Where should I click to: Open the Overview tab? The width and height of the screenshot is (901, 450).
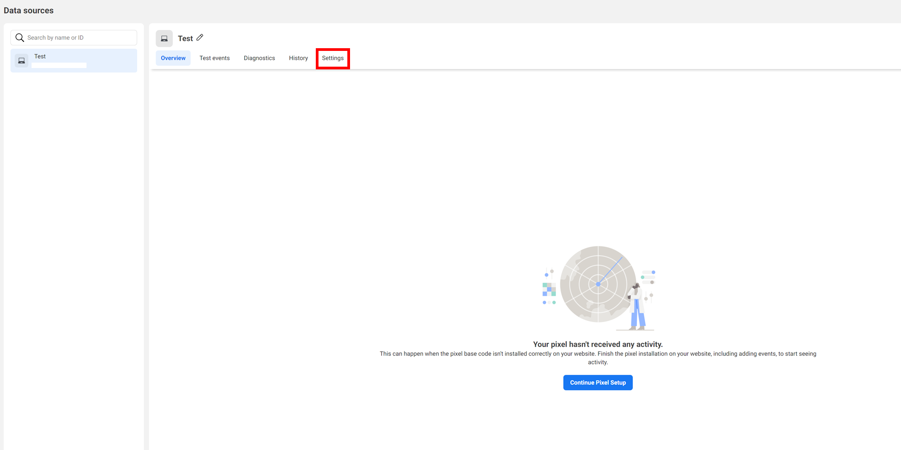coord(173,58)
